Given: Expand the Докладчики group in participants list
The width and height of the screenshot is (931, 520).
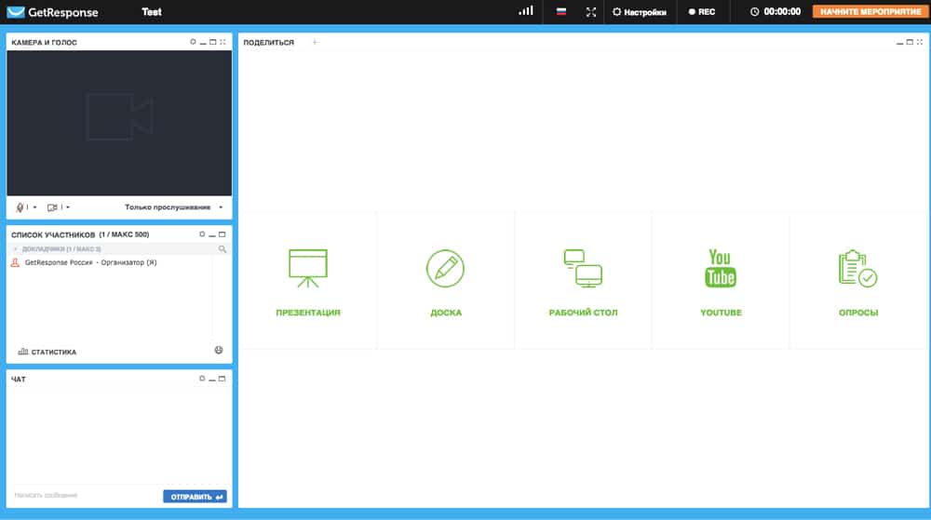Looking at the screenshot, I should pos(16,249).
